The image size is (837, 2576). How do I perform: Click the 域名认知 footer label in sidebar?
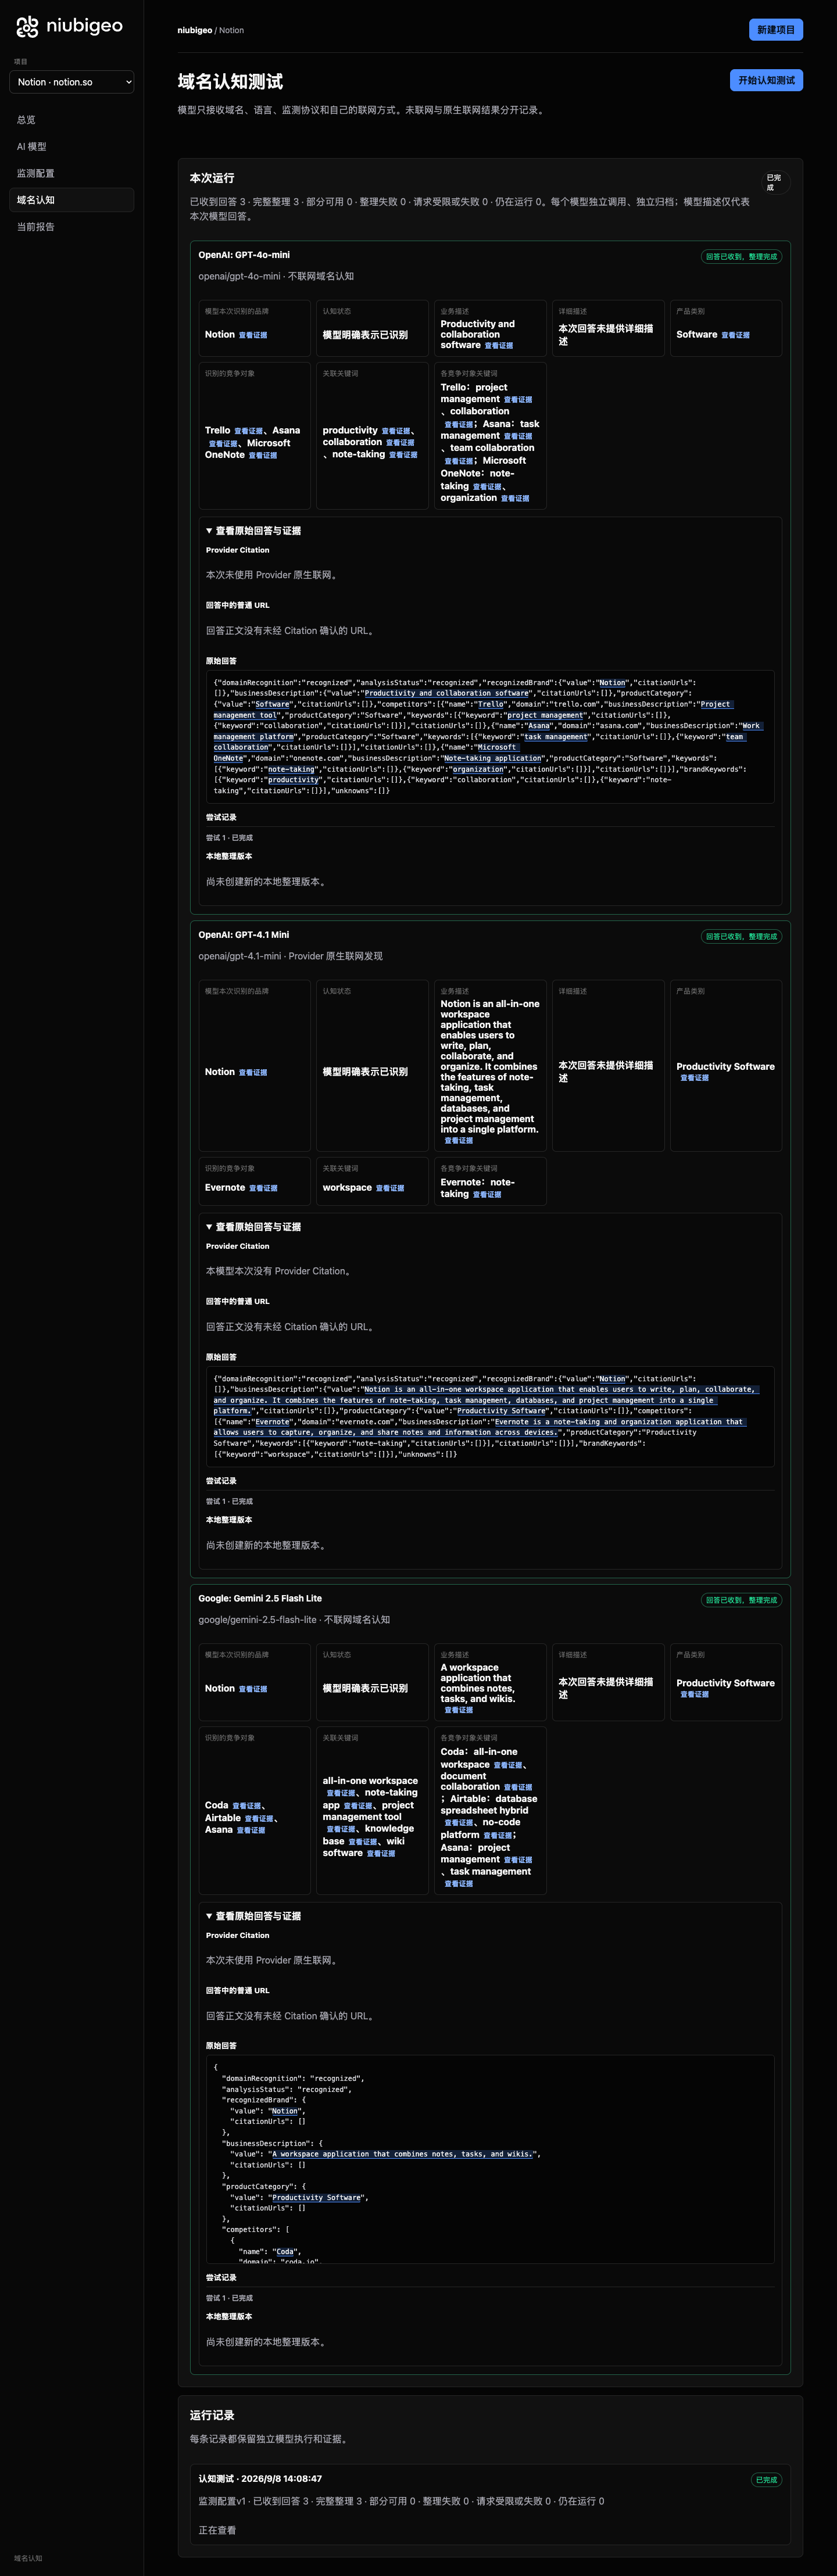[x=28, y=2559]
